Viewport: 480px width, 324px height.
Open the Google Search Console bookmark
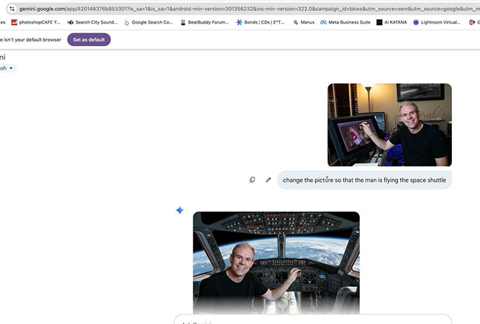click(148, 22)
